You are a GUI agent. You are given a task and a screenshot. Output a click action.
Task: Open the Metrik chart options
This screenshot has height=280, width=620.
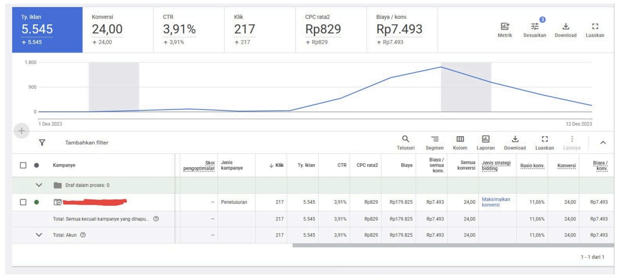[x=505, y=30]
